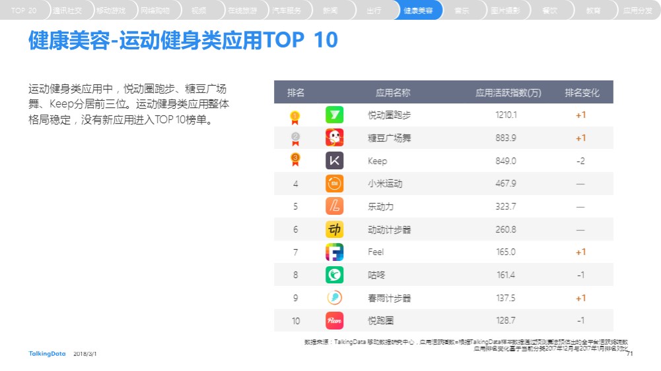Click the 排名 column header
The width and height of the screenshot is (661, 371).
pyautogui.click(x=296, y=92)
